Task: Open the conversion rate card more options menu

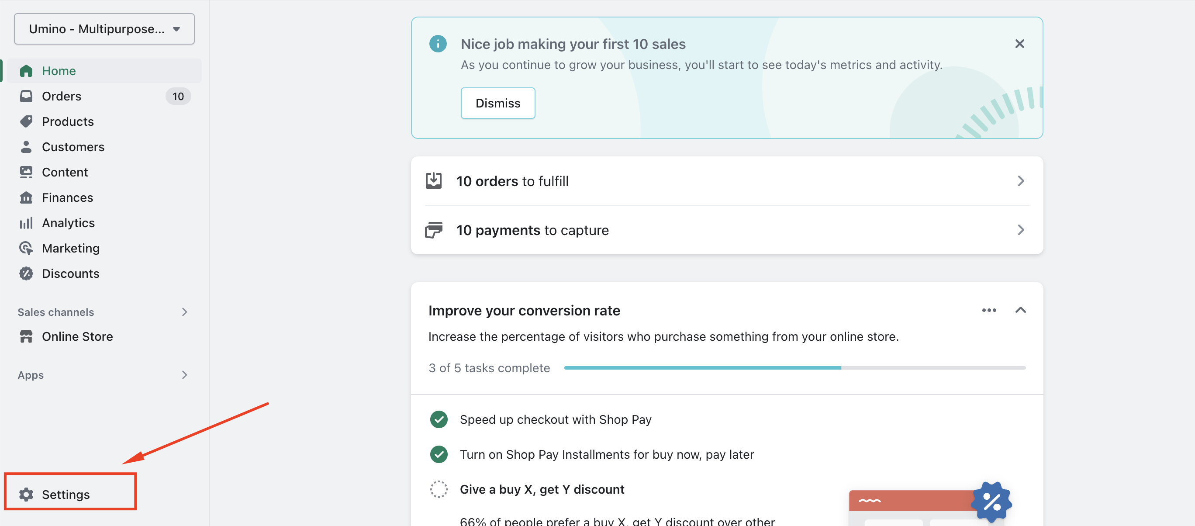Action: point(988,310)
